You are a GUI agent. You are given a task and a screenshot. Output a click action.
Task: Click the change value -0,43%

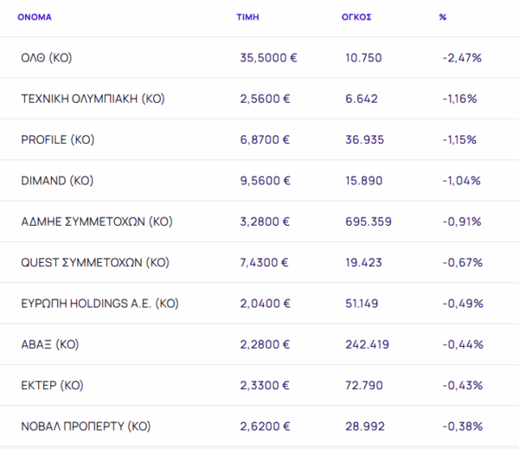pyautogui.click(x=463, y=386)
